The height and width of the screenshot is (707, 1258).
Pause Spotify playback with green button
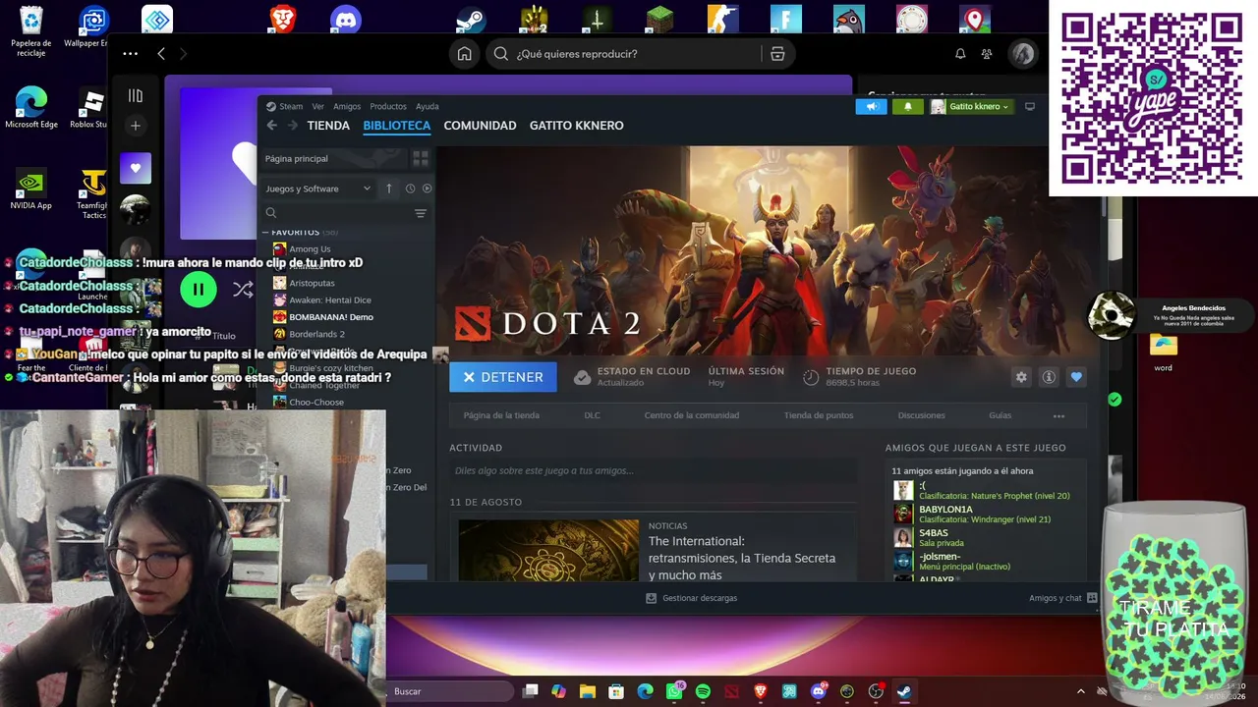pos(199,289)
